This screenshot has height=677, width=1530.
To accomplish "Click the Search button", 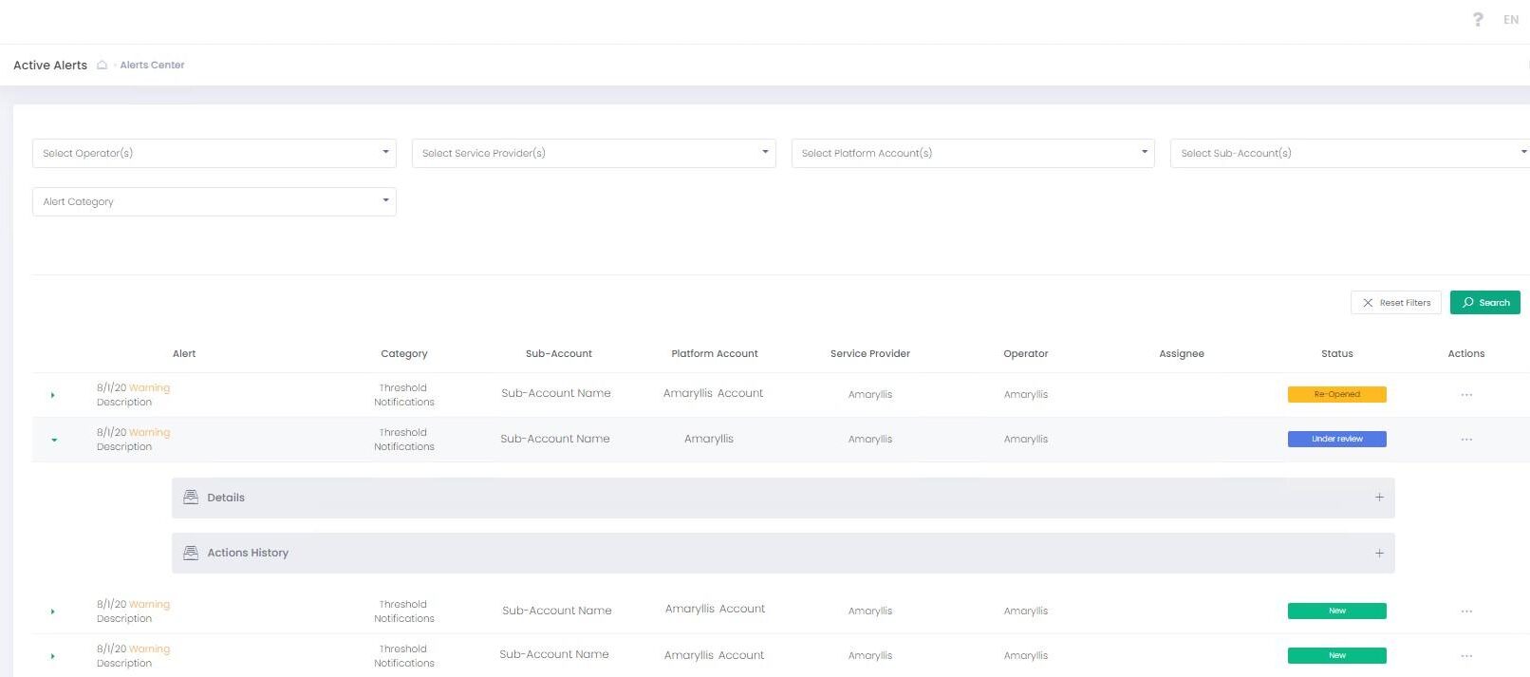I will point(1484,303).
